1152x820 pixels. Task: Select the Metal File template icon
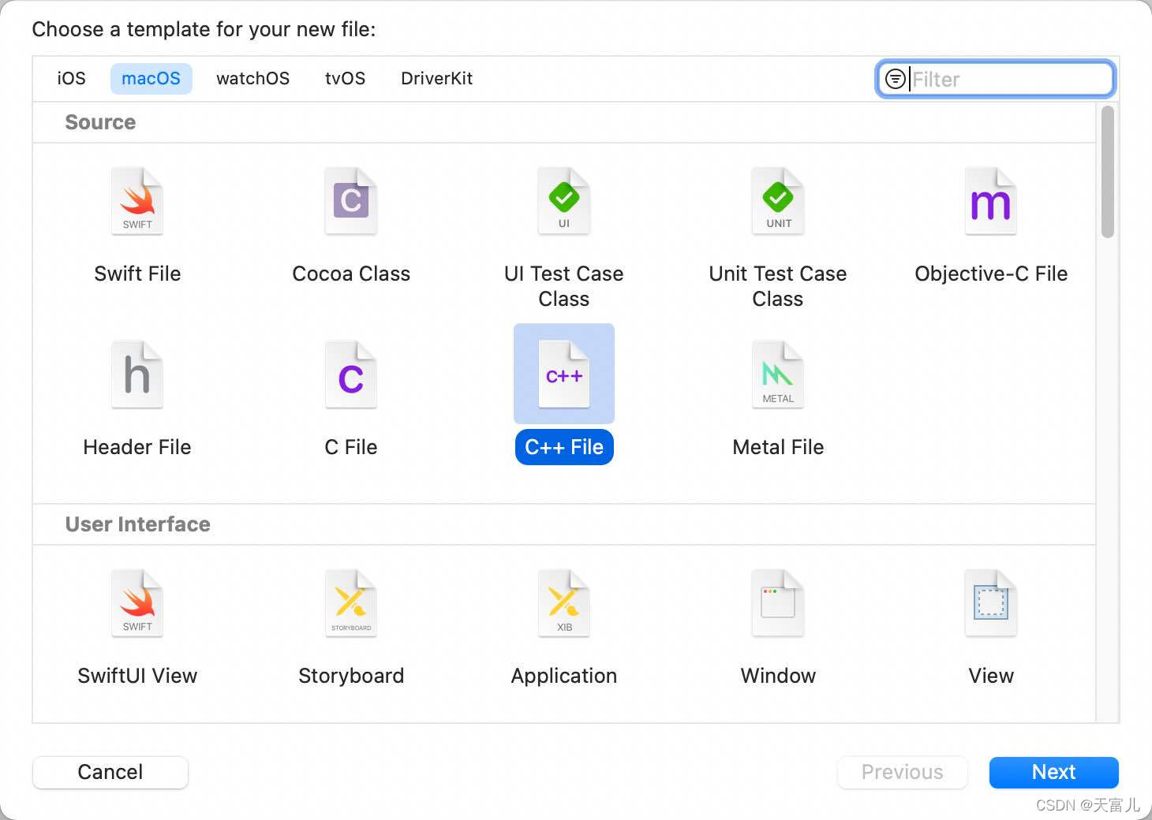coord(778,375)
